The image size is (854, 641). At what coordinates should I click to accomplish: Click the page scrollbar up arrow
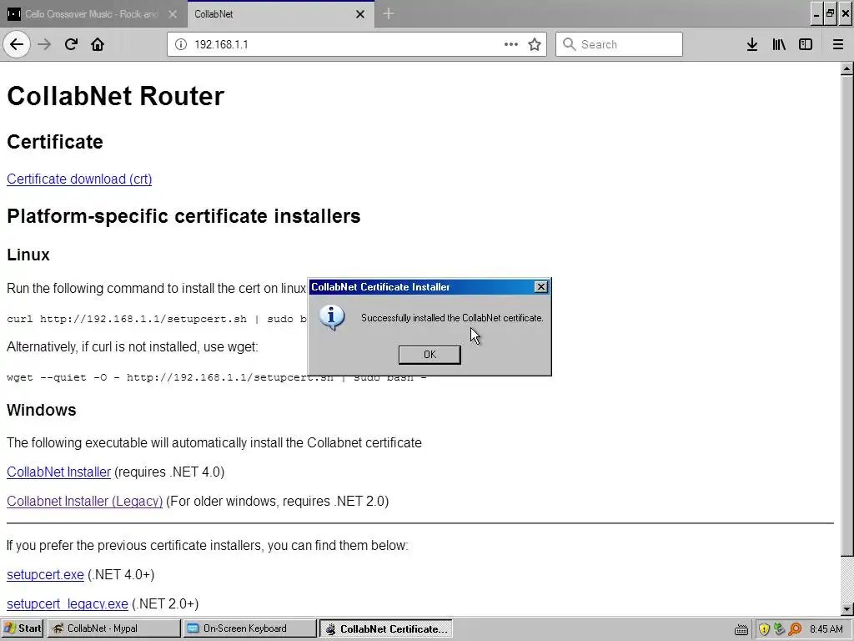[847, 68]
